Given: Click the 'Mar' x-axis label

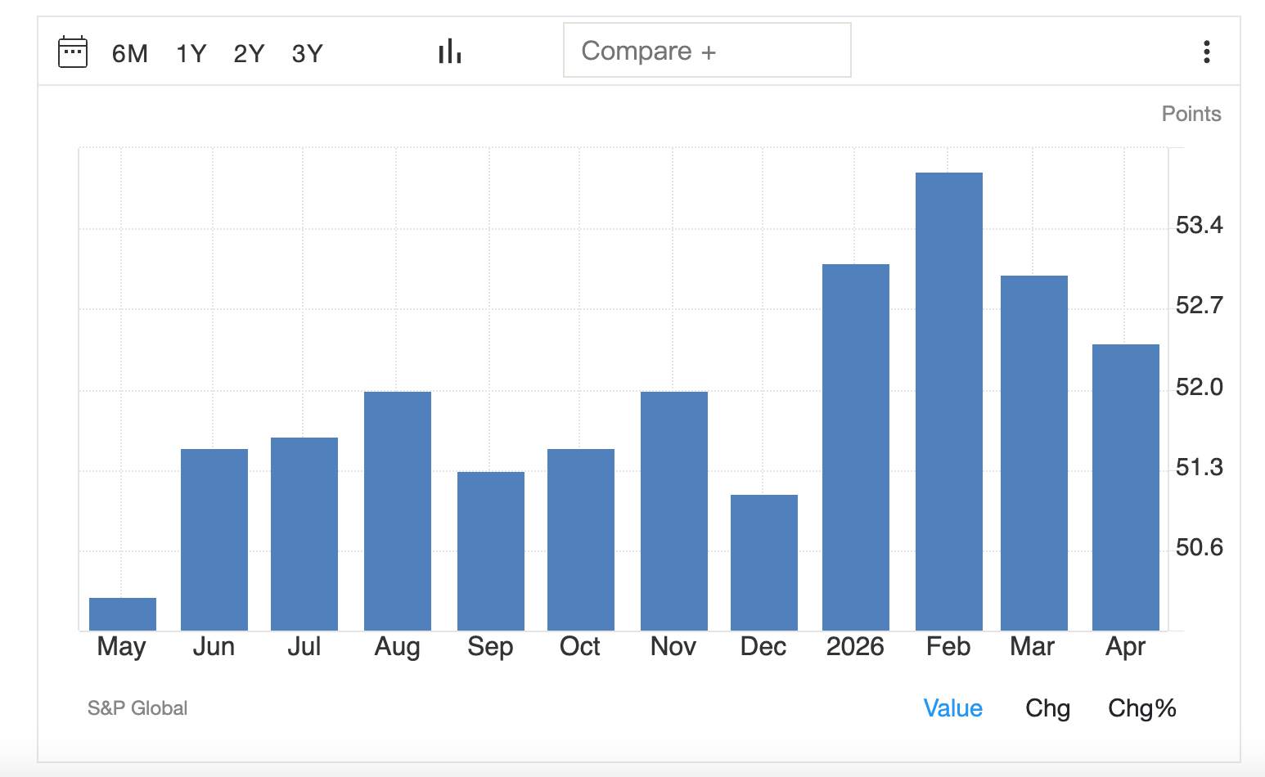Looking at the screenshot, I should point(1033,647).
